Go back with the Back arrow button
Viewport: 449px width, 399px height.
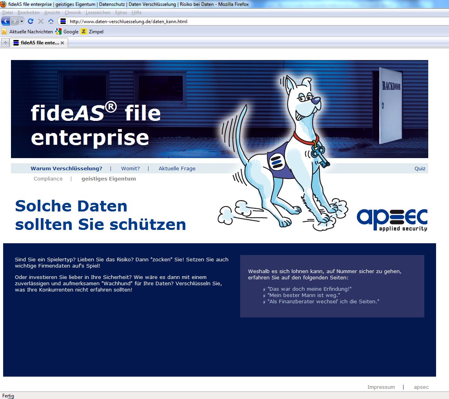point(5,21)
